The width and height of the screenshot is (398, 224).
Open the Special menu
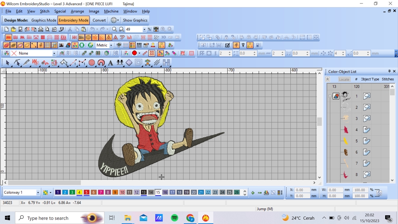click(60, 11)
